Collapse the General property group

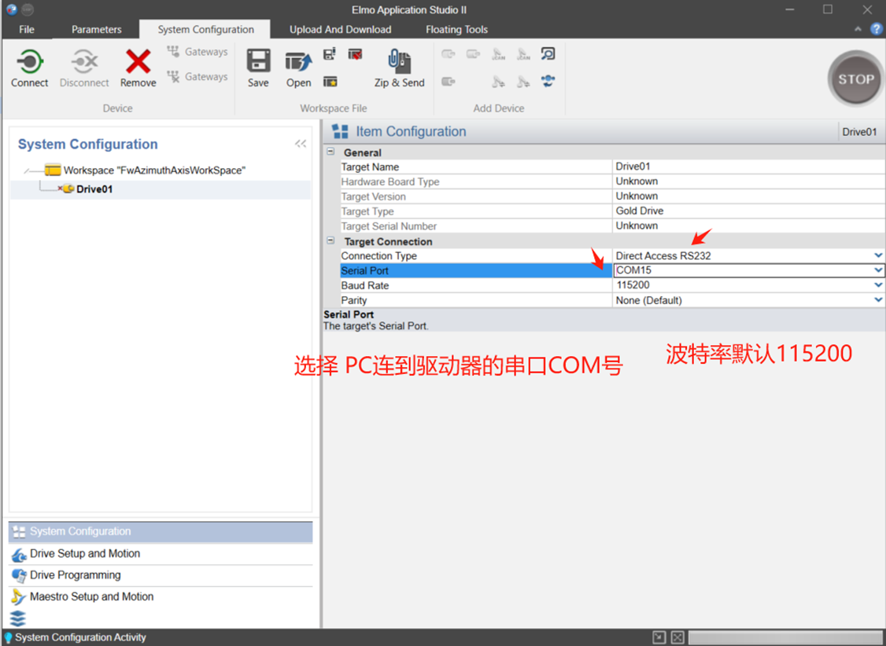point(331,152)
